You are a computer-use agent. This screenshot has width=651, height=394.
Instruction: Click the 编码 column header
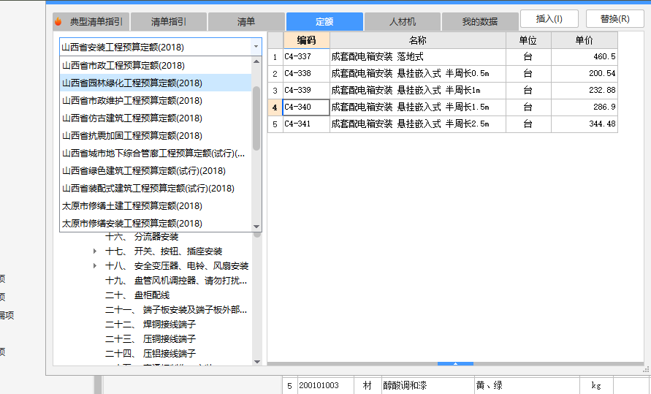tap(306, 40)
